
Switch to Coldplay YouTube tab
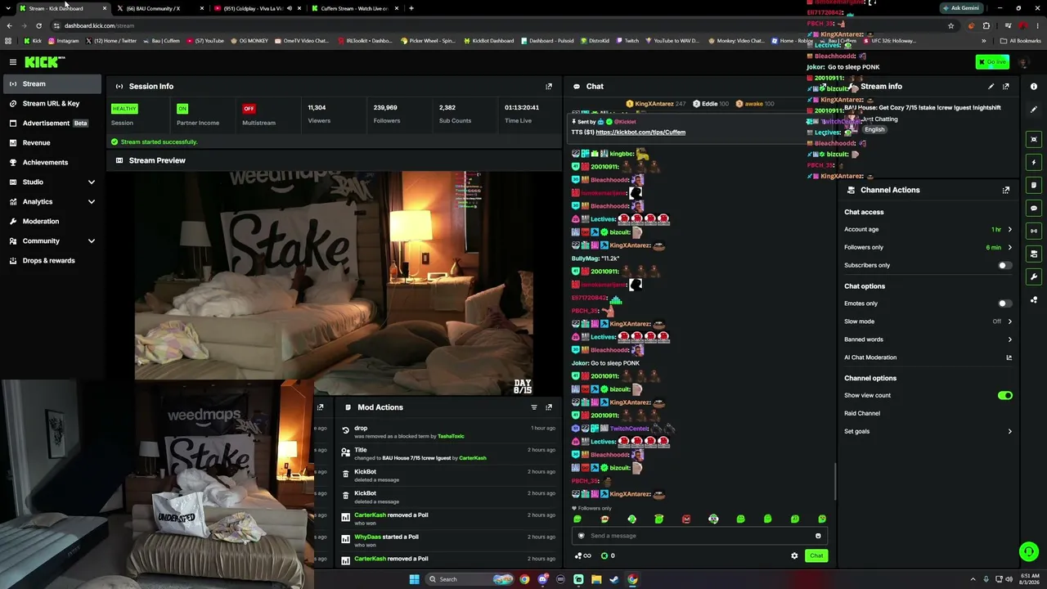tap(257, 8)
